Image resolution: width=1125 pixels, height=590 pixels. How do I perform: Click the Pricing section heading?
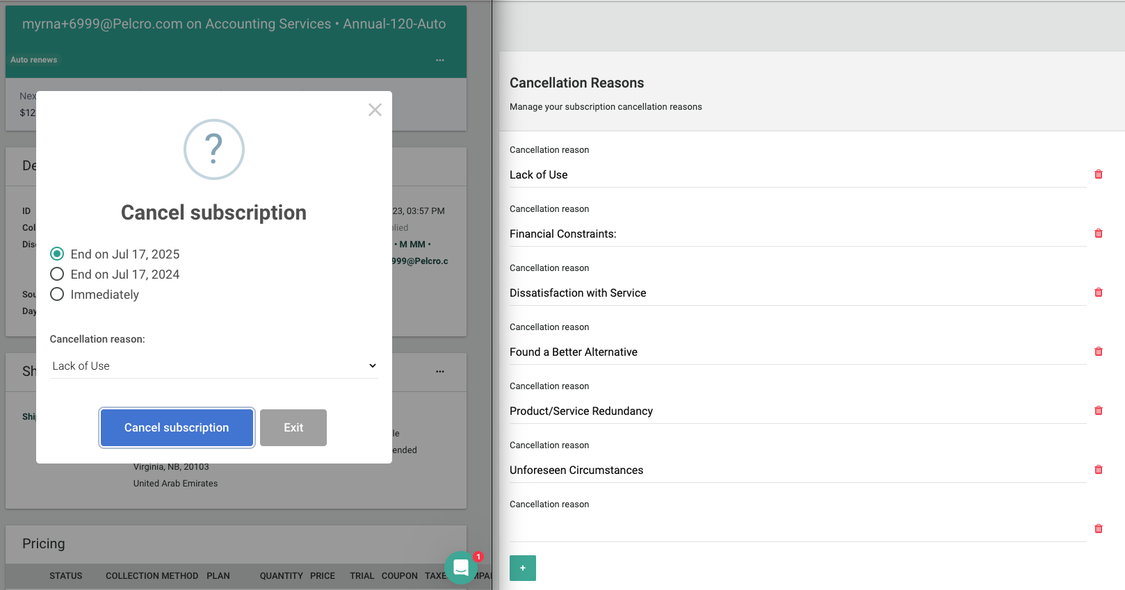pos(44,543)
